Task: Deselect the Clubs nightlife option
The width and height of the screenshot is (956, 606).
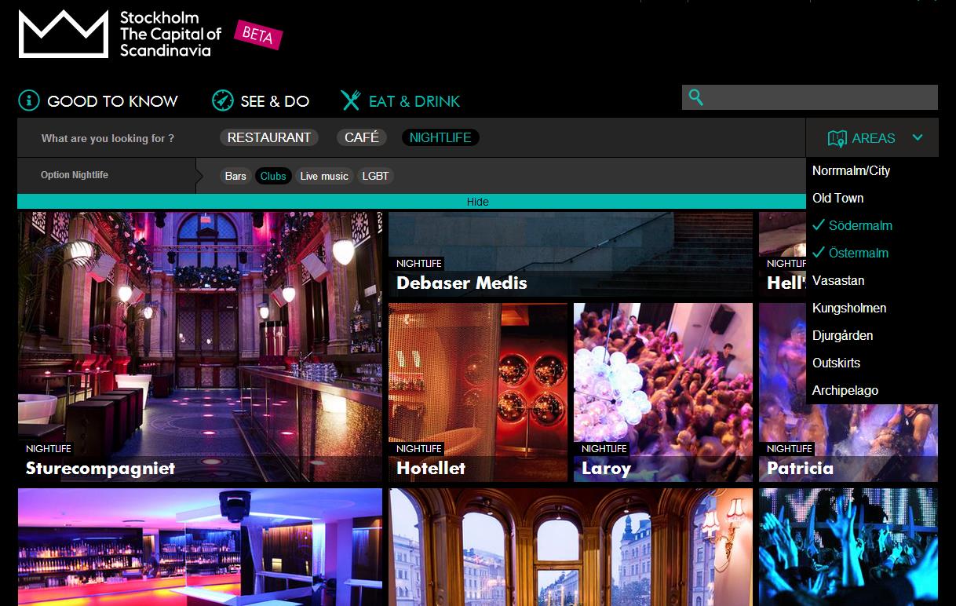Action: 273,176
